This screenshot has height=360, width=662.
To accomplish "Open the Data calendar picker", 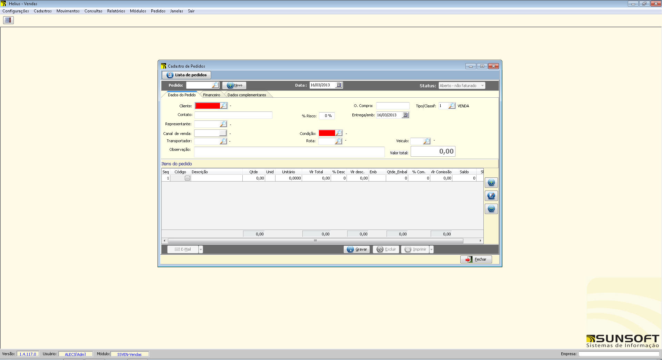I will pyautogui.click(x=339, y=85).
